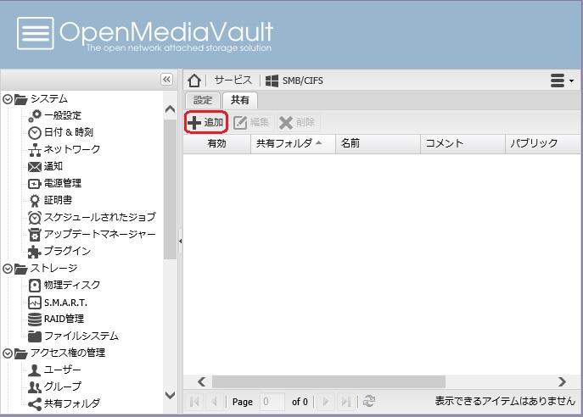Click the grid horizontal scrollbar thumb

click(328, 381)
